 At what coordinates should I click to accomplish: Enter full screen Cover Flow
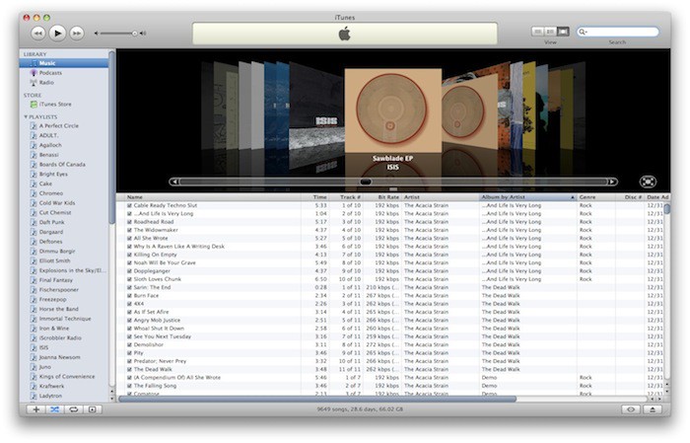(648, 182)
